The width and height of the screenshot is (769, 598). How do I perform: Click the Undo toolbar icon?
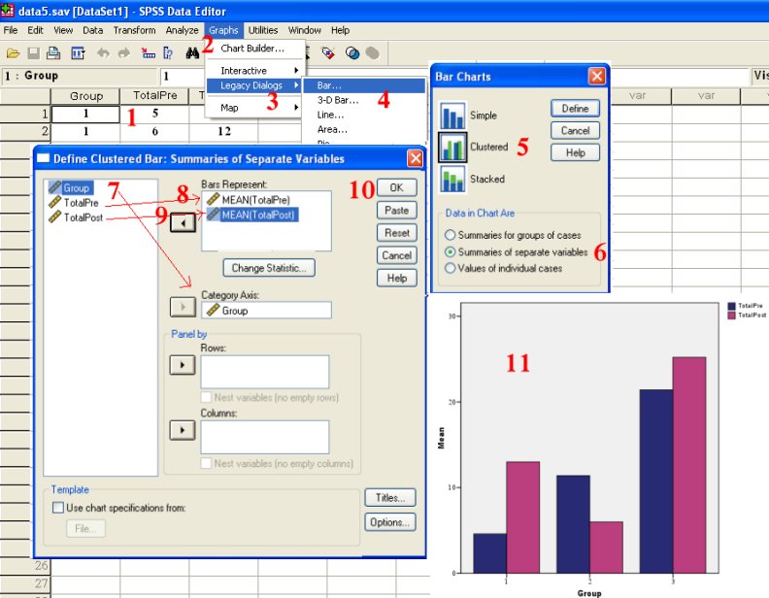[x=103, y=53]
